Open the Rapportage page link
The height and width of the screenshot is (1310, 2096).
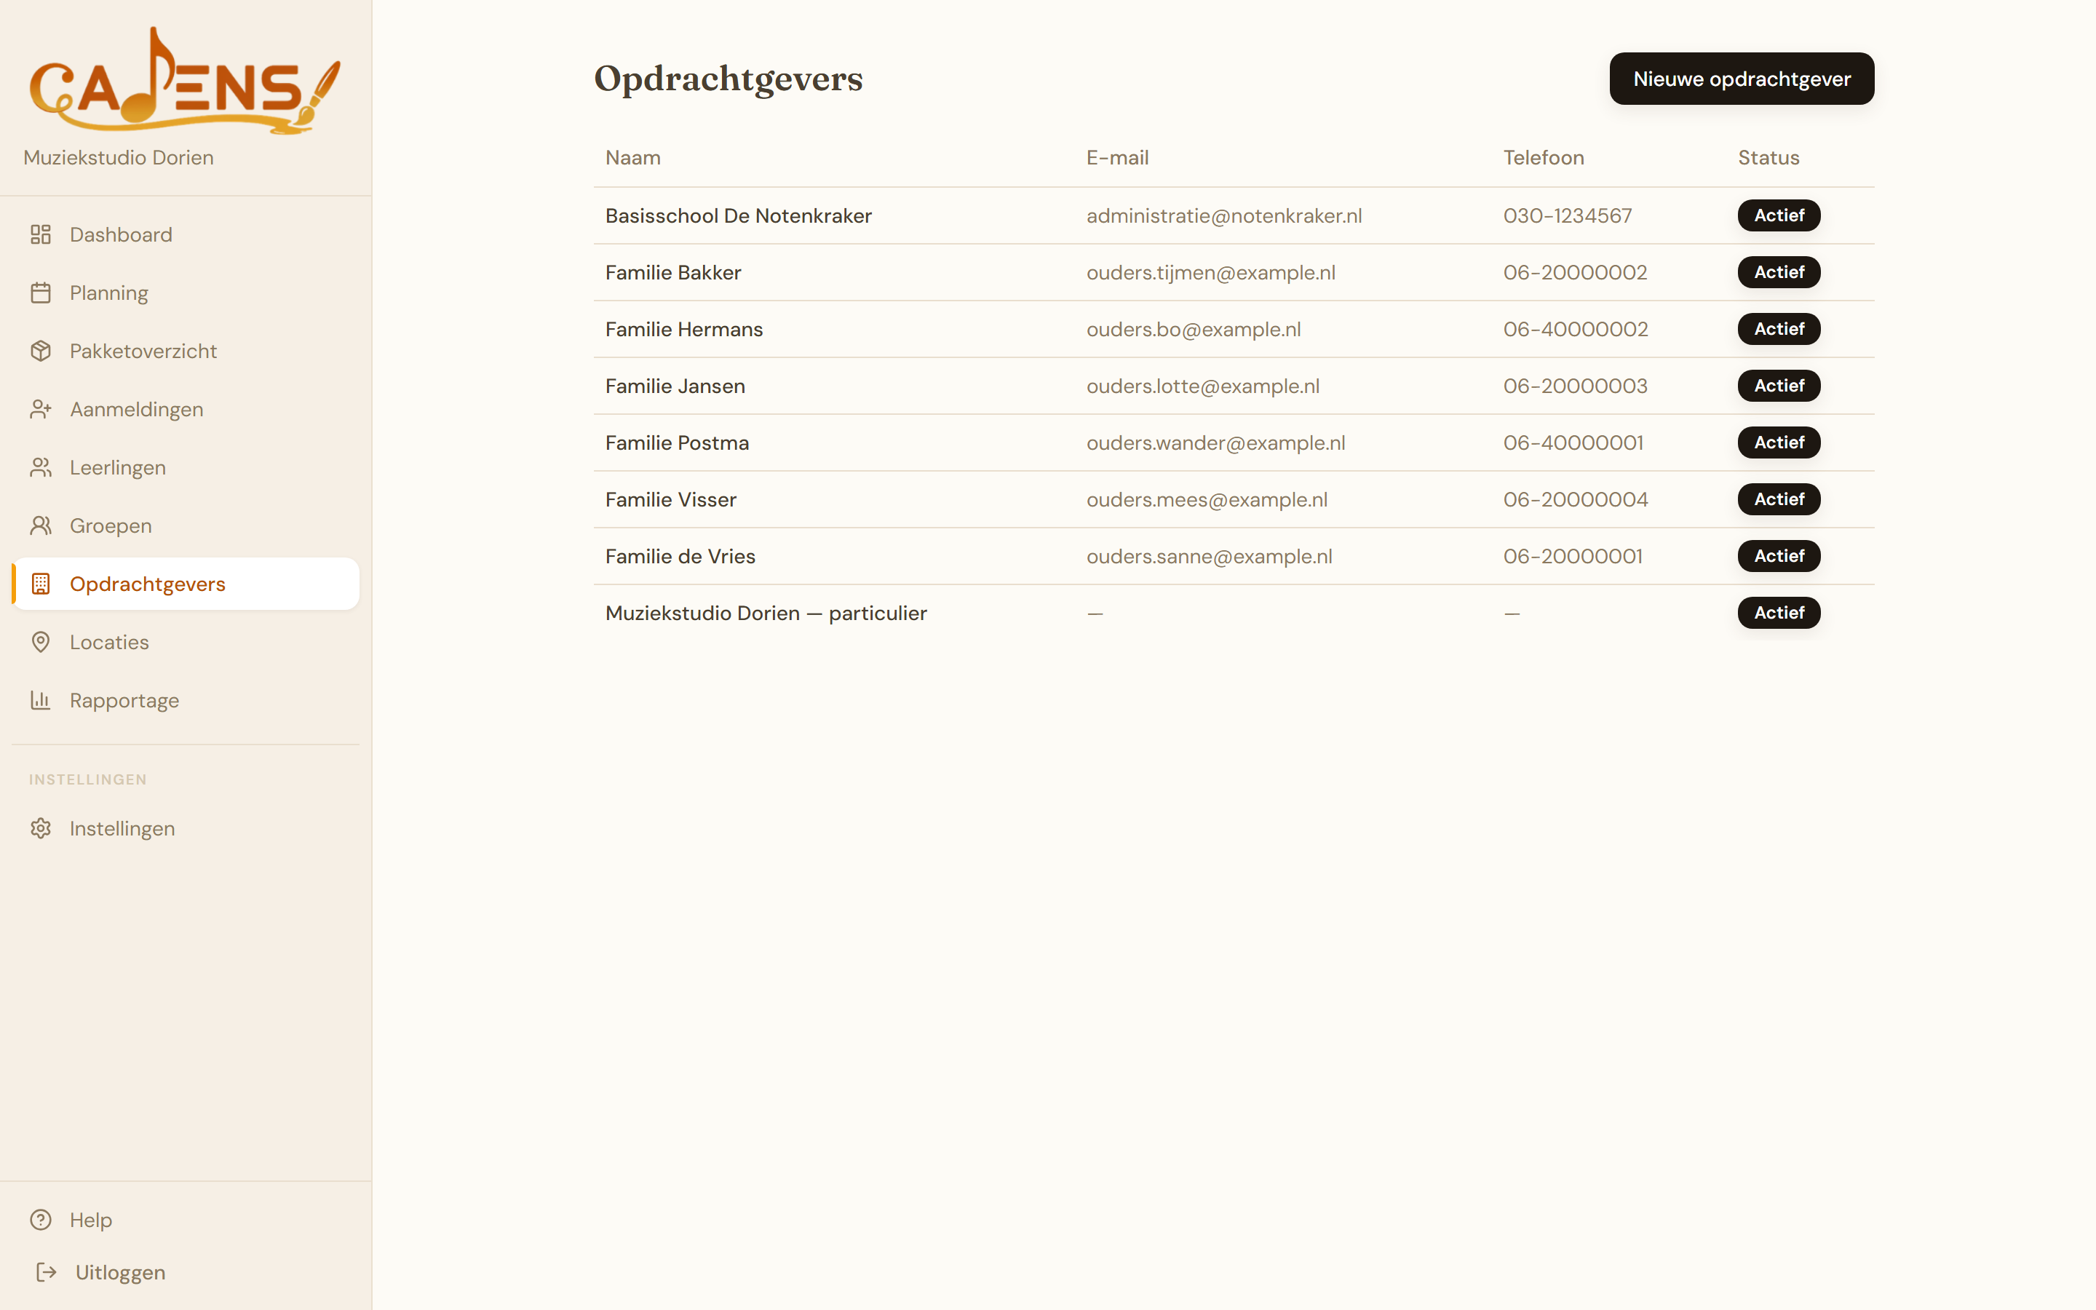[x=186, y=700]
